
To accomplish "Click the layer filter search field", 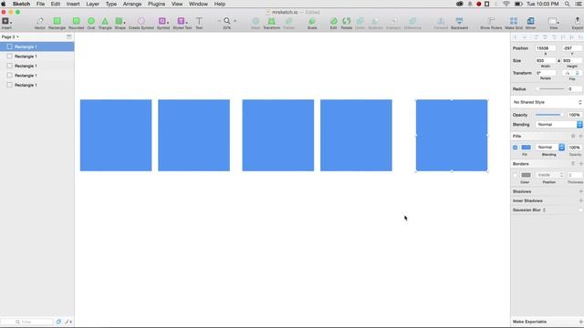I will pos(27,322).
